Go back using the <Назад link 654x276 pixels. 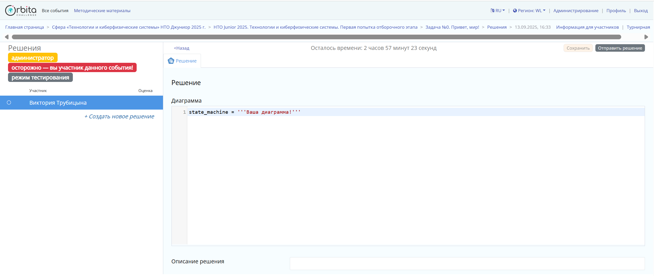[x=182, y=48]
